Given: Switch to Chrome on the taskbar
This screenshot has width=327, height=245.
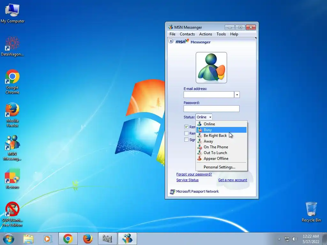Looking at the screenshot, I should pos(68,239).
